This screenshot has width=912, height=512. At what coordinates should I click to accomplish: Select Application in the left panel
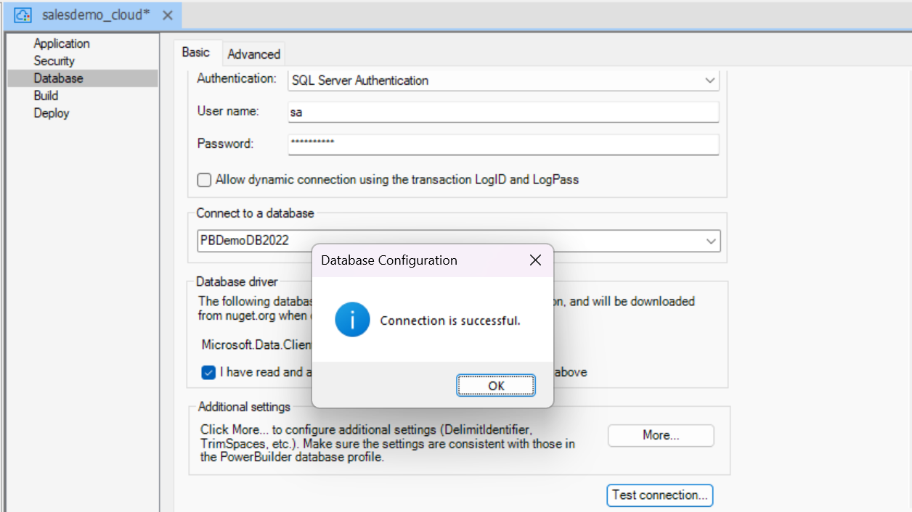62,44
